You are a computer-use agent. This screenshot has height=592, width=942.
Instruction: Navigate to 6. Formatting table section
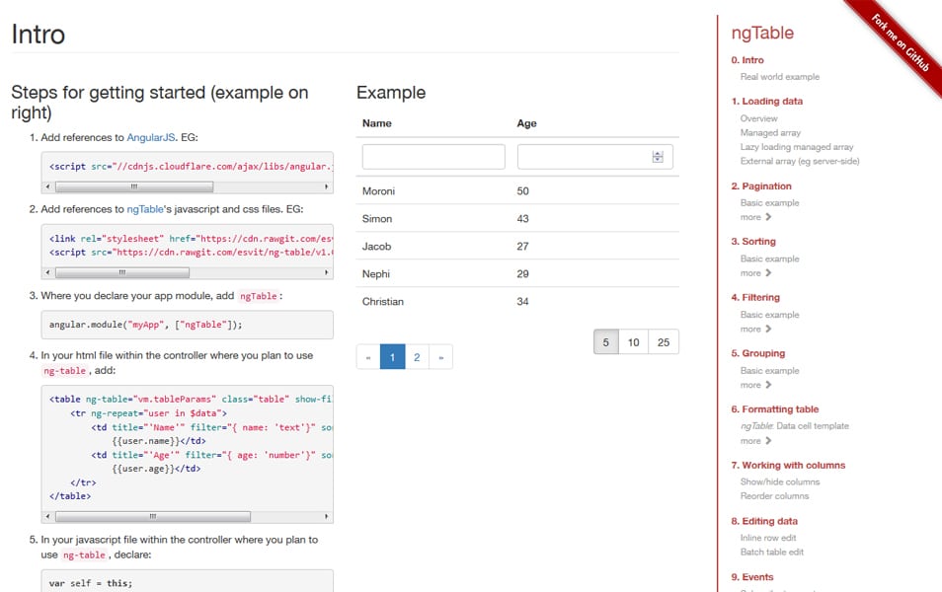[775, 409]
